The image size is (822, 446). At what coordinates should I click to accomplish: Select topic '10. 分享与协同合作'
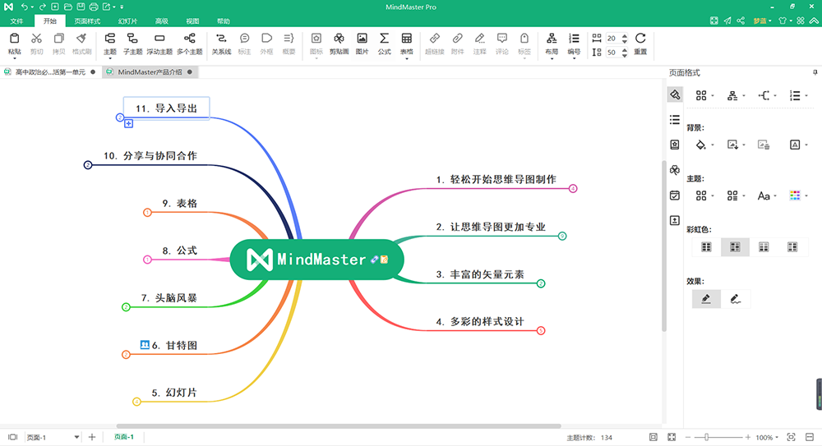150,156
